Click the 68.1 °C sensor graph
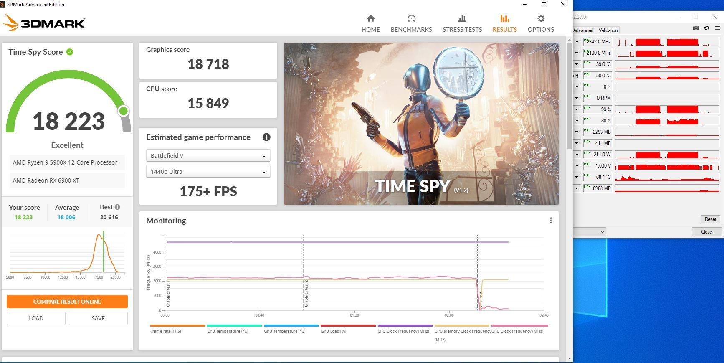The width and height of the screenshot is (724, 363). [x=667, y=177]
